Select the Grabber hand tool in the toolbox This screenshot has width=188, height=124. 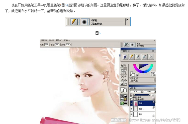[x=125, y=84]
